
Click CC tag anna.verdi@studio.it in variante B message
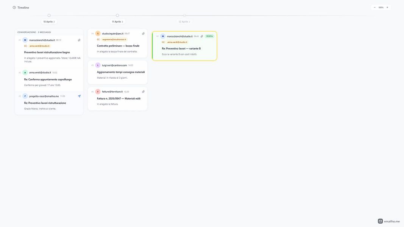click(177, 42)
